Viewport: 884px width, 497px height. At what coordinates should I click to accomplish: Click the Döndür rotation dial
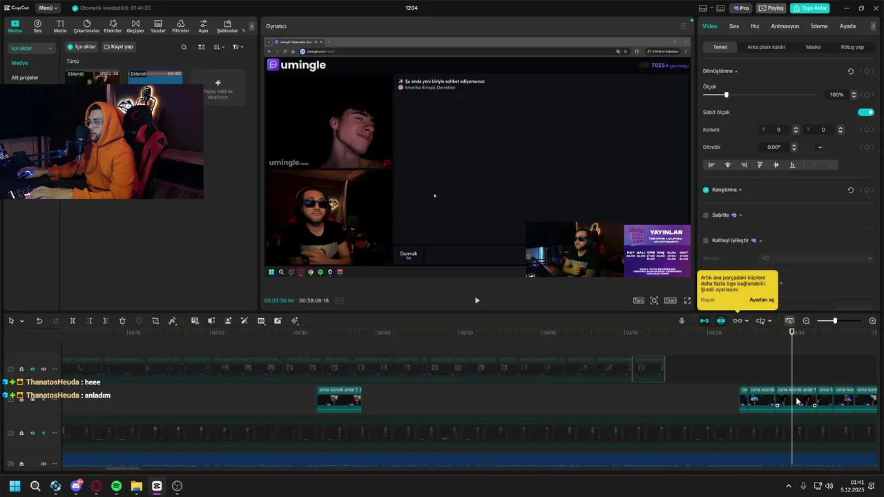(819, 147)
